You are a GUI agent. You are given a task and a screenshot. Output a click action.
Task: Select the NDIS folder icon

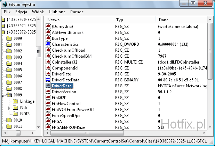pyautogui.click(x=16, y=114)
